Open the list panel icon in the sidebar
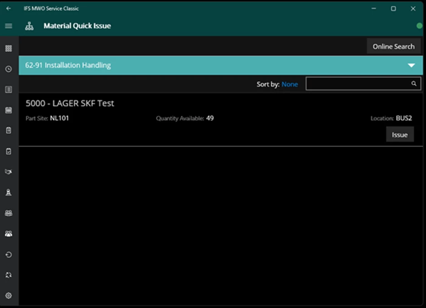 [x=9, y=89]
